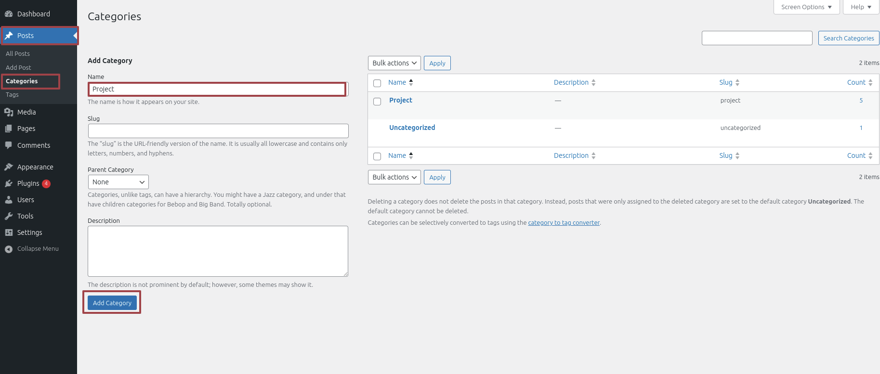The width and height of the screenshot is (880, 374).
Task: Click sort arrows beside top Slug header
Action: 737,82
